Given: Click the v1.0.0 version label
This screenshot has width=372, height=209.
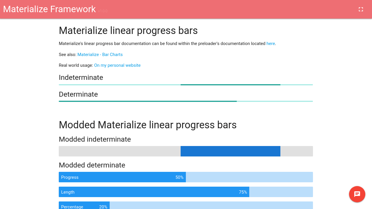Looking at the screenshot, I should coord(103,11).
